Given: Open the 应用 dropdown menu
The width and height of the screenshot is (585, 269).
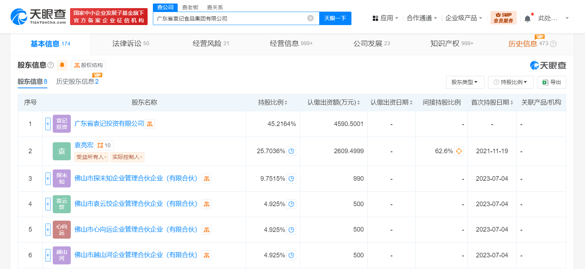Looking at the screenshot, I should [385, 18].
